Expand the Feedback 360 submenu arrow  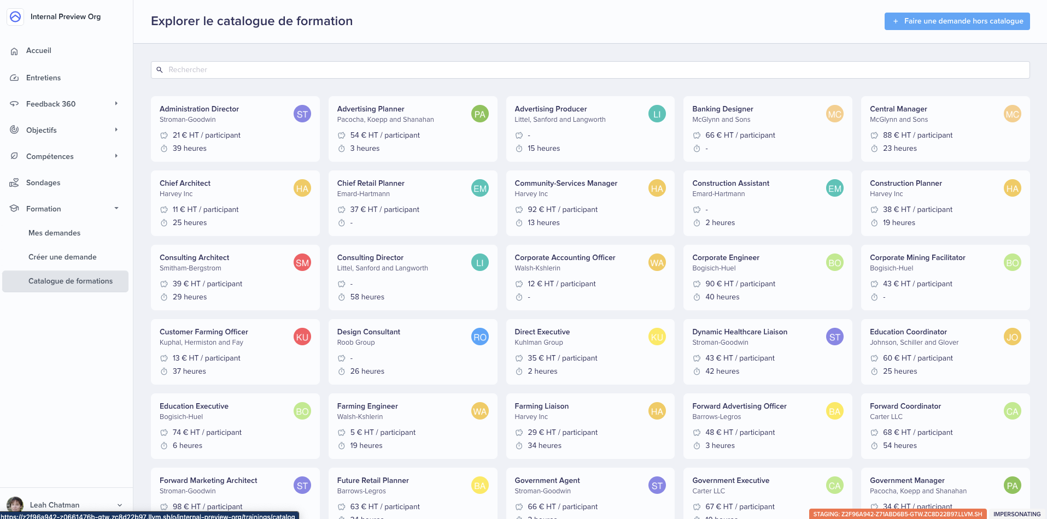(x=116, y=104)
